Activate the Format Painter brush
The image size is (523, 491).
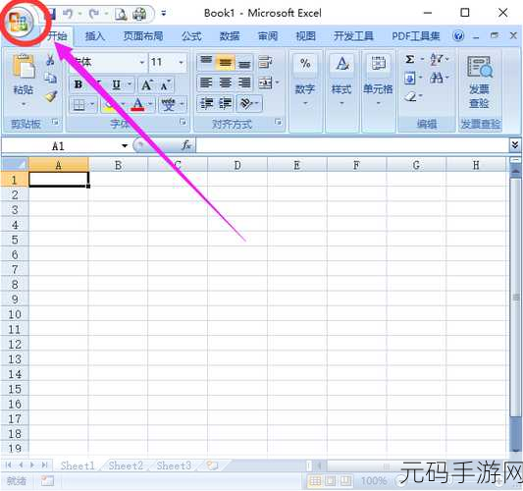[51, 96]
